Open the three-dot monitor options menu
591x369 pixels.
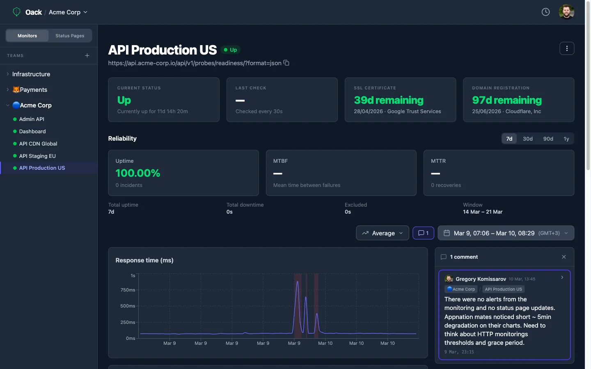[x=567, y=48]
